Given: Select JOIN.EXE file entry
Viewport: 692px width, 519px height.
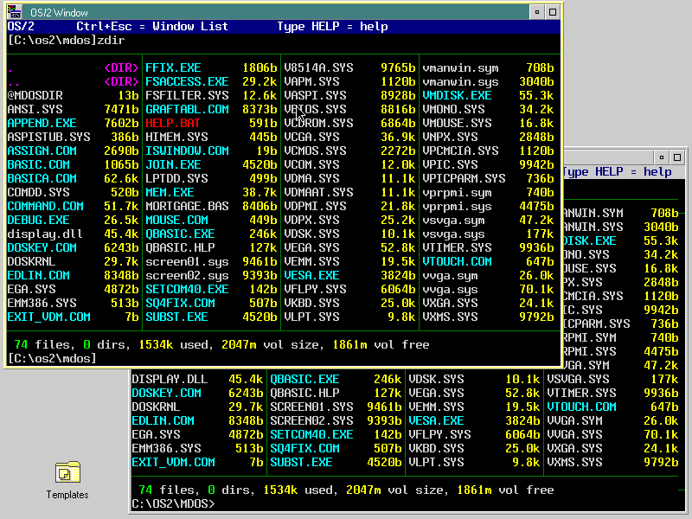Looking at the screenshot, I should coord(174,164).
